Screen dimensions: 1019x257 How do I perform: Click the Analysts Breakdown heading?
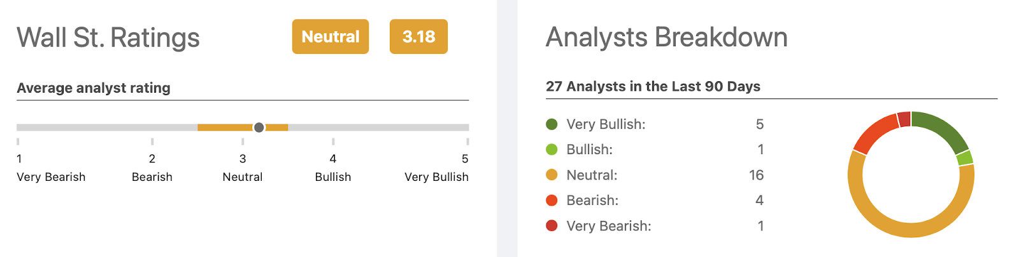[667, 37]
